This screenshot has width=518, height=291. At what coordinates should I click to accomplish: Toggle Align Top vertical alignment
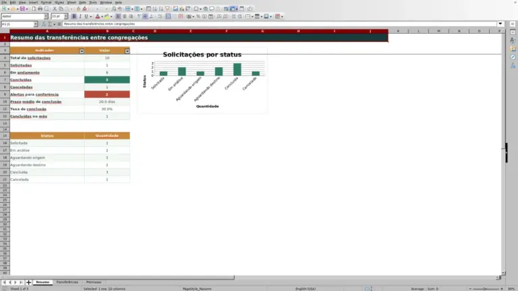point(139,16)
